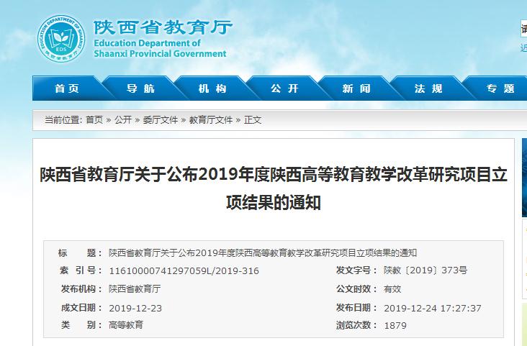The width and height of the screenshot is (527, 346).
Task: Click the index number 11610000741297059L/2019-316
Action: coord(184,271)
